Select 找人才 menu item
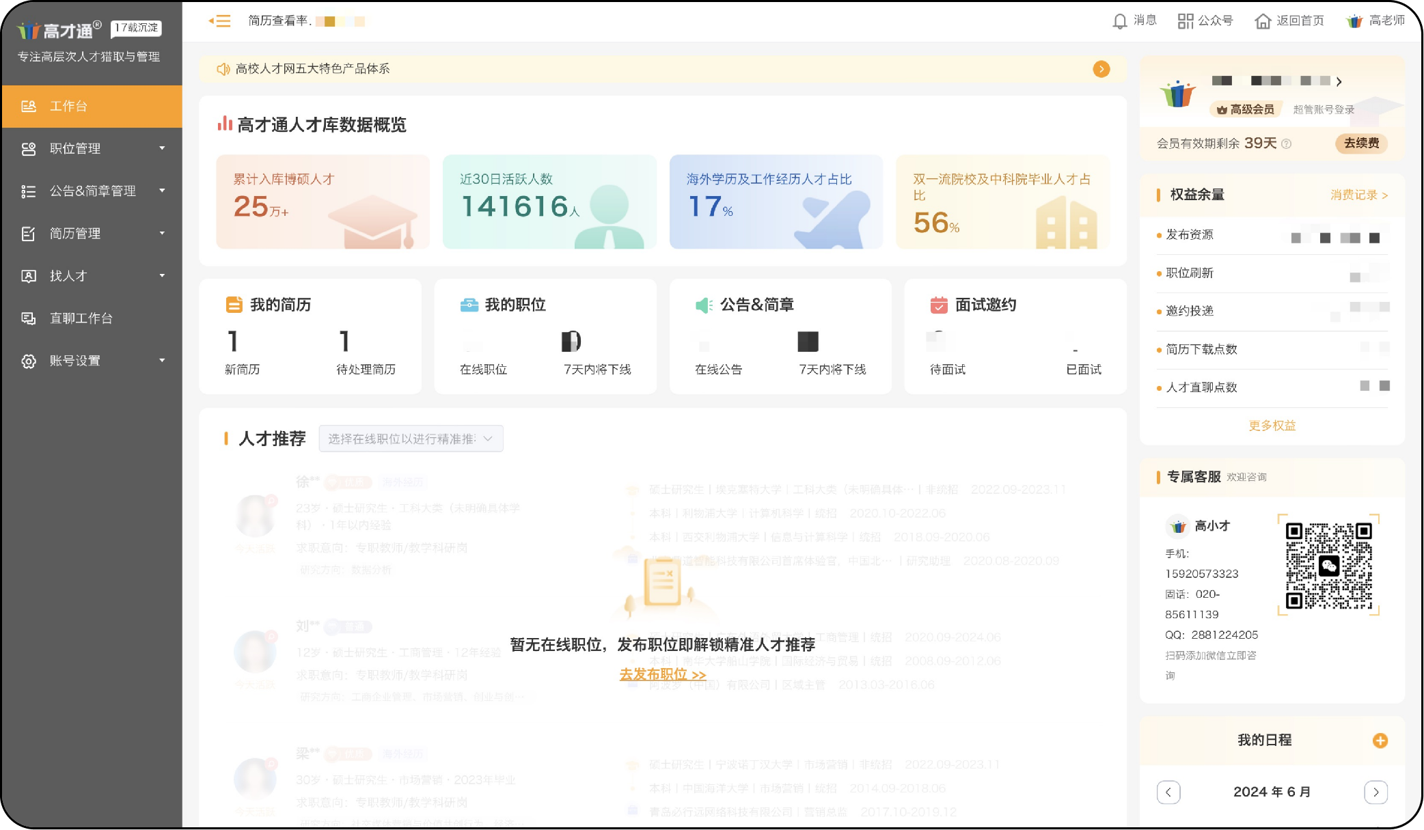 (92, 276)
